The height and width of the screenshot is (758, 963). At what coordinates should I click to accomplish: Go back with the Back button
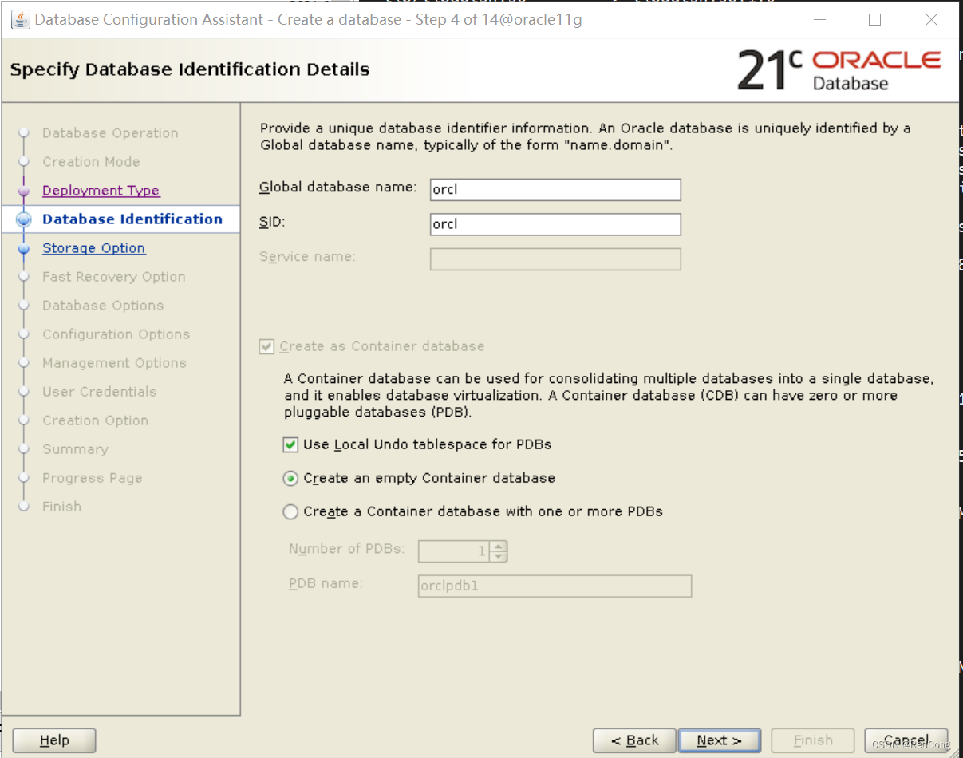point(634,740)
